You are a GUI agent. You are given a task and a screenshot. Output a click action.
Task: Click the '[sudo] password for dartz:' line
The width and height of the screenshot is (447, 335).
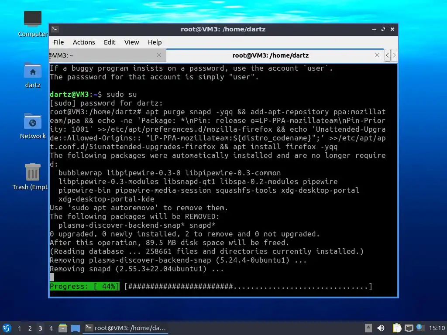coord(106,103)
